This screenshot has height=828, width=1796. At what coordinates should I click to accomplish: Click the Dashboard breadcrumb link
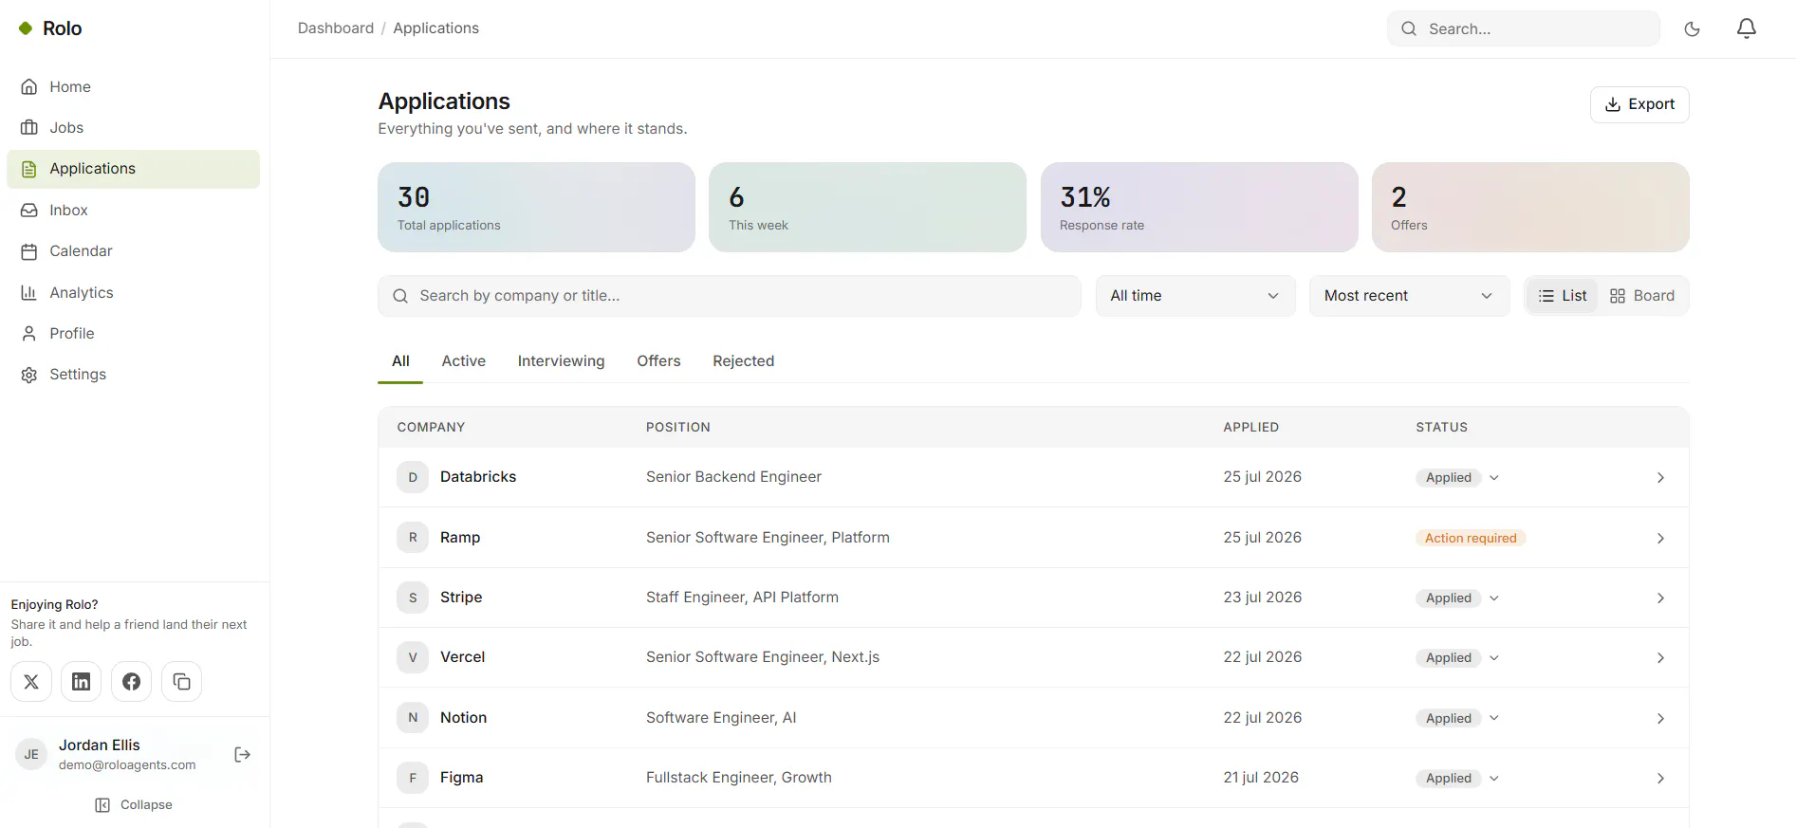coord(336,28)
